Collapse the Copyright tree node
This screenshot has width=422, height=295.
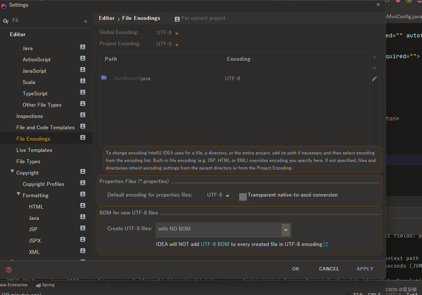tap(12, 171)
